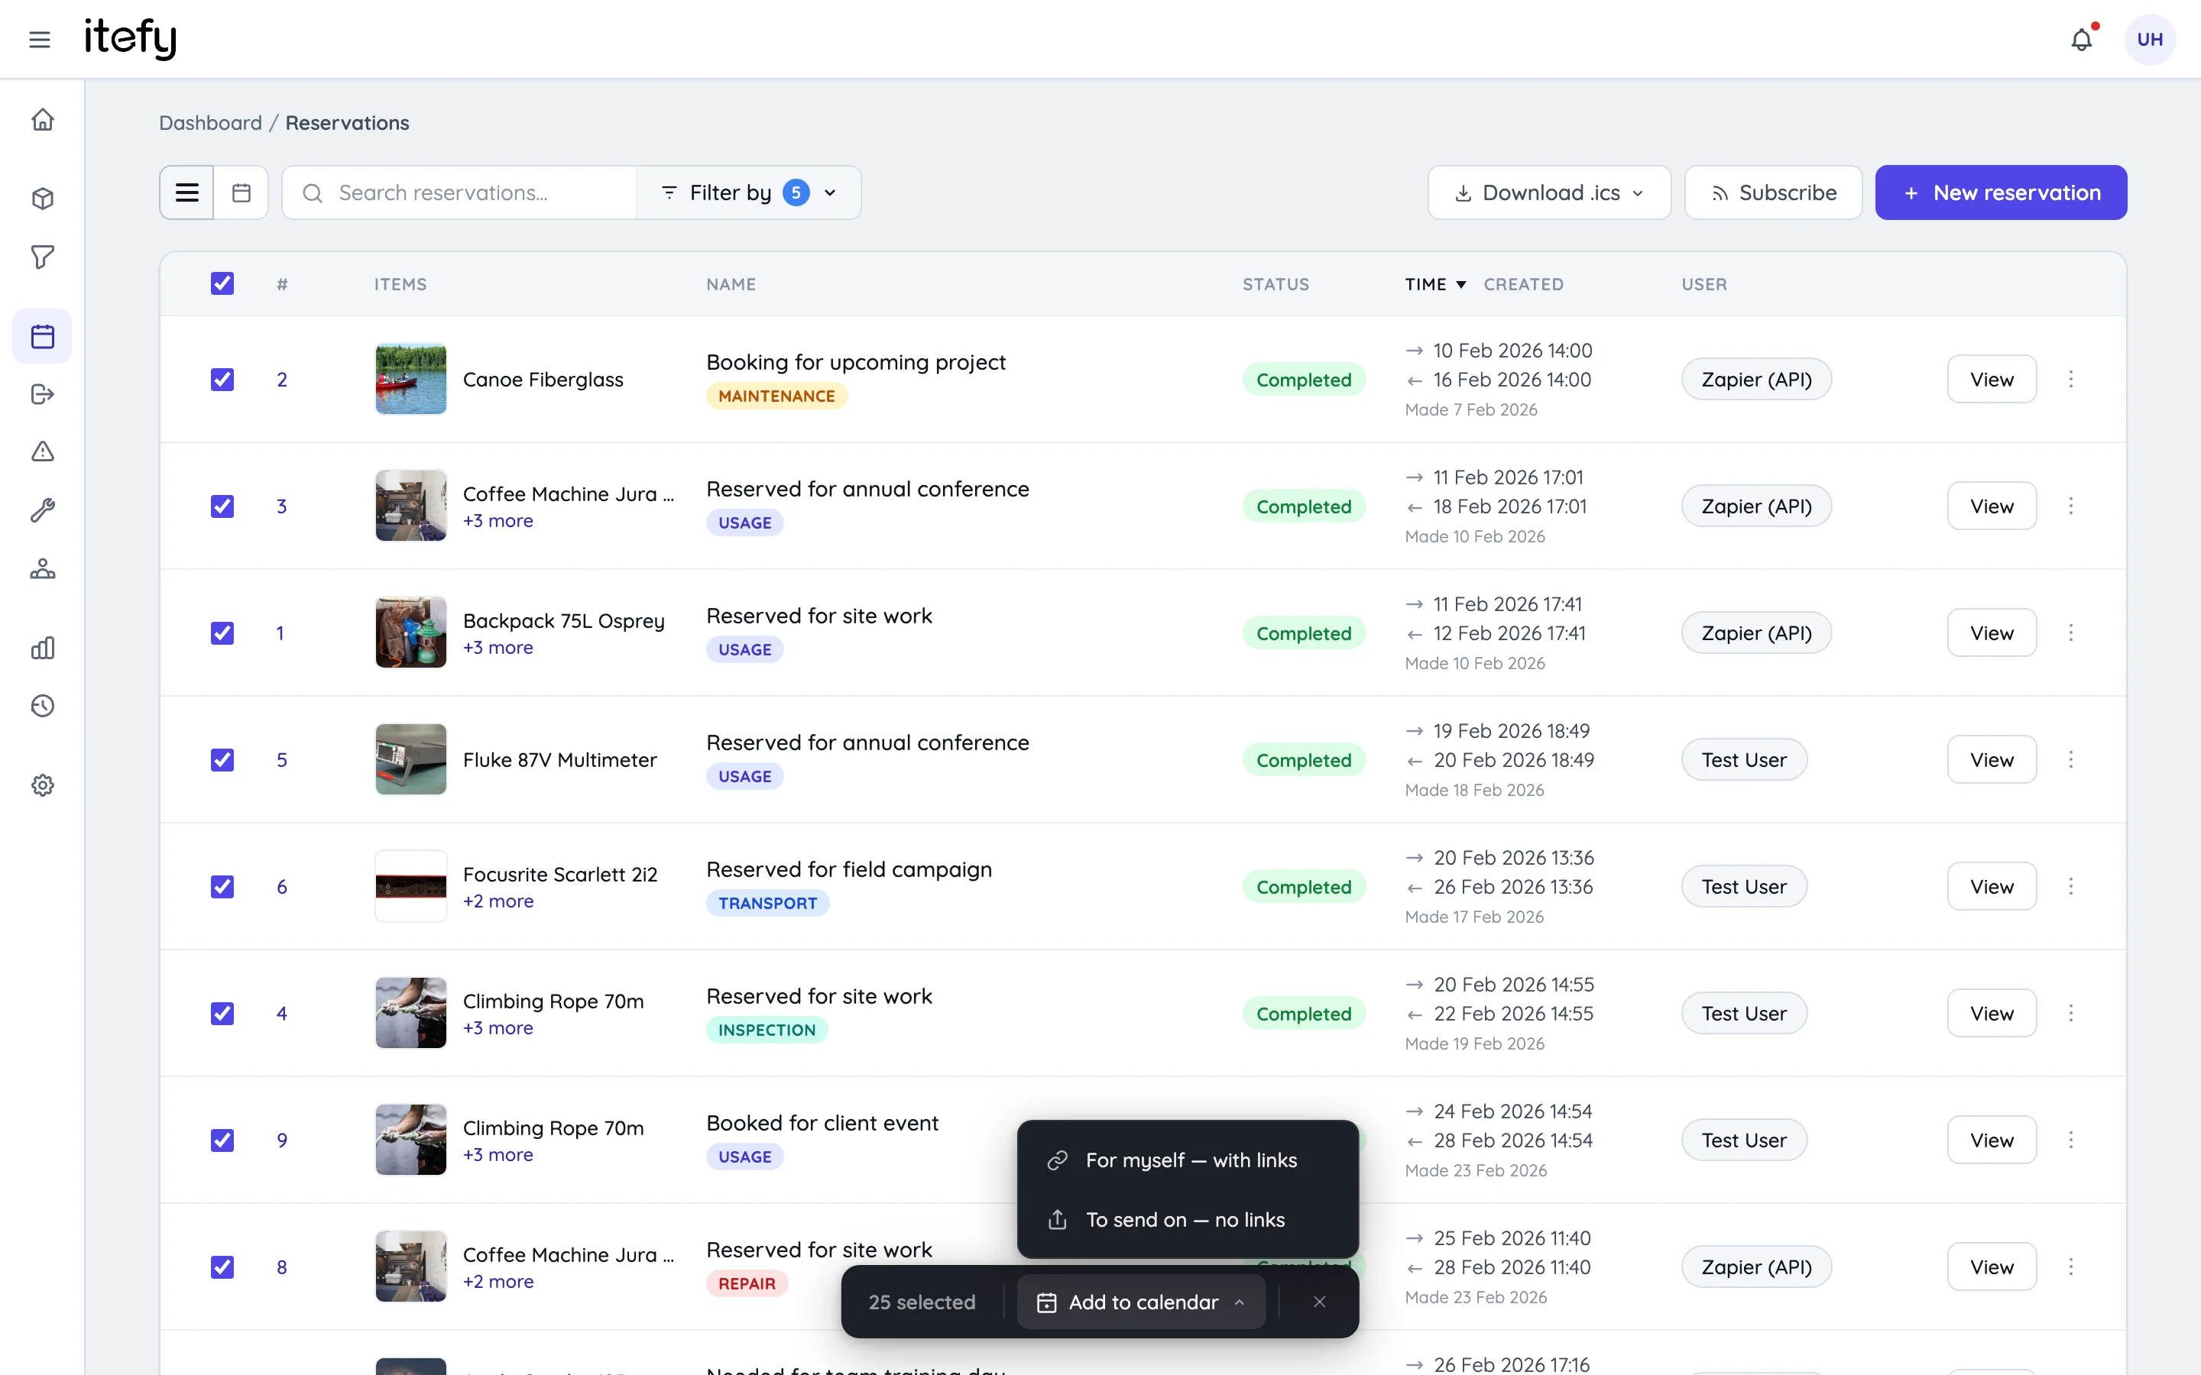Open the Fluke 87V Multimeter thumbnail

point(411,759)
